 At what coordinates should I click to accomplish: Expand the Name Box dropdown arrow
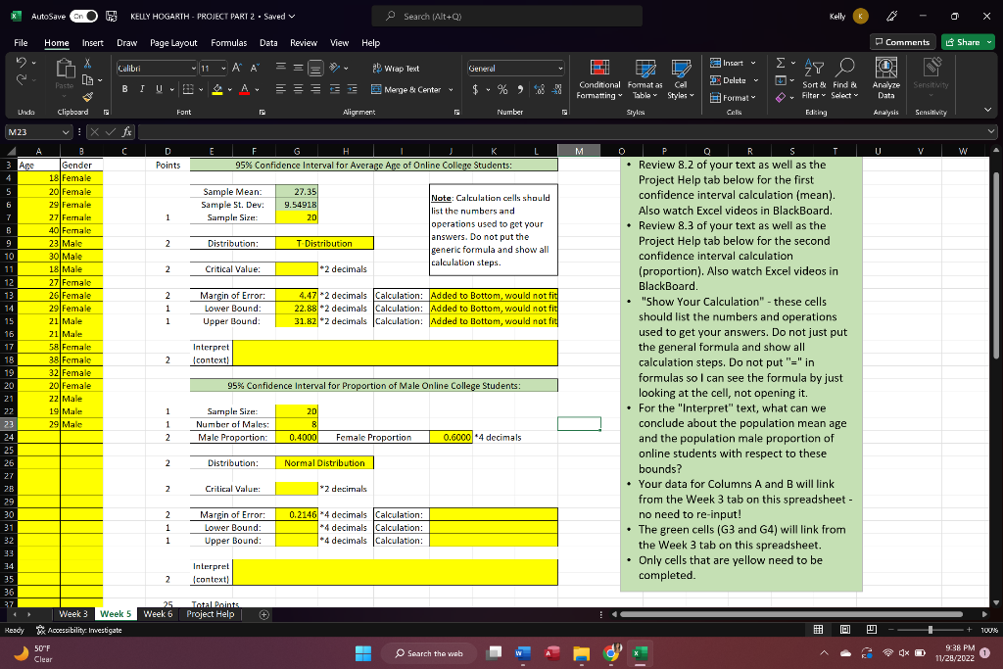click(x=66, y=132)
